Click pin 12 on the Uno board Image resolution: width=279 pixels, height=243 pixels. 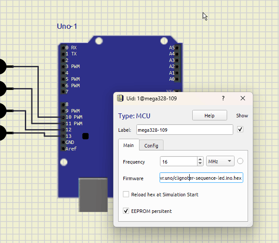(63, 130)
